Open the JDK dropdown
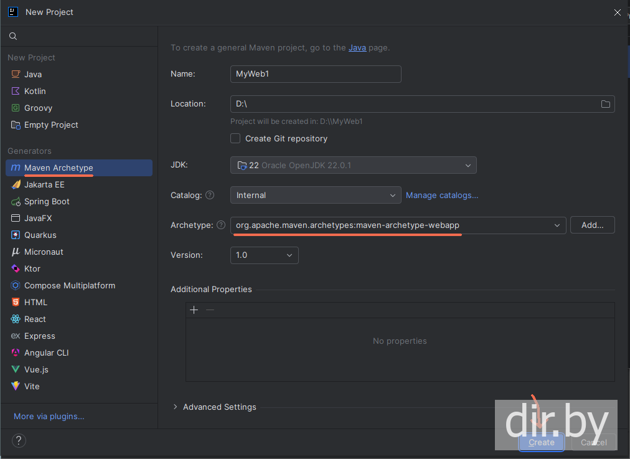Viewport: 630px width, 459px height. pos(353,165)
